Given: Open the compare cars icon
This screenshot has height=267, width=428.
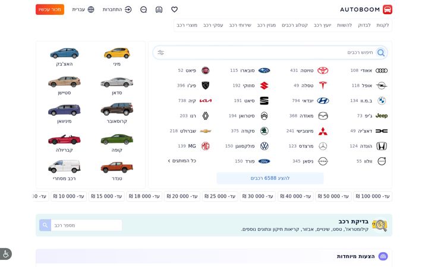Looking at the screenshot, I should tap(159, 9).
